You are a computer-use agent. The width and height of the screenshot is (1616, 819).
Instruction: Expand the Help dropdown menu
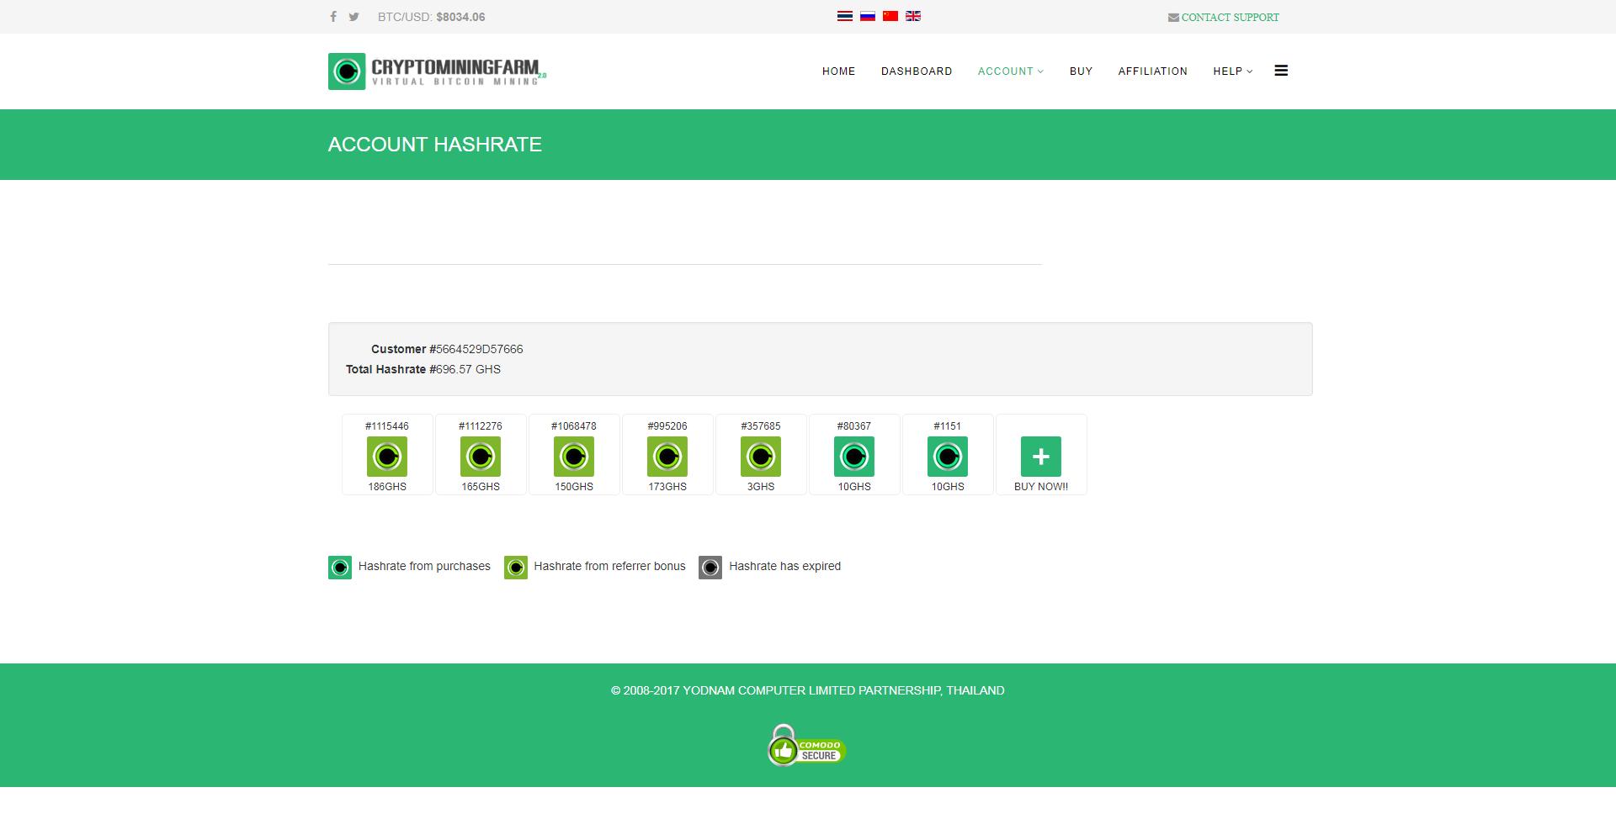[x=1232, y=71]
